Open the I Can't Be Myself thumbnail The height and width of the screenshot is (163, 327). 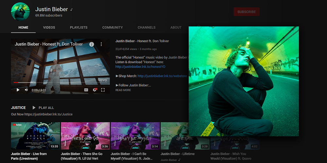click(x=135, y=136)
